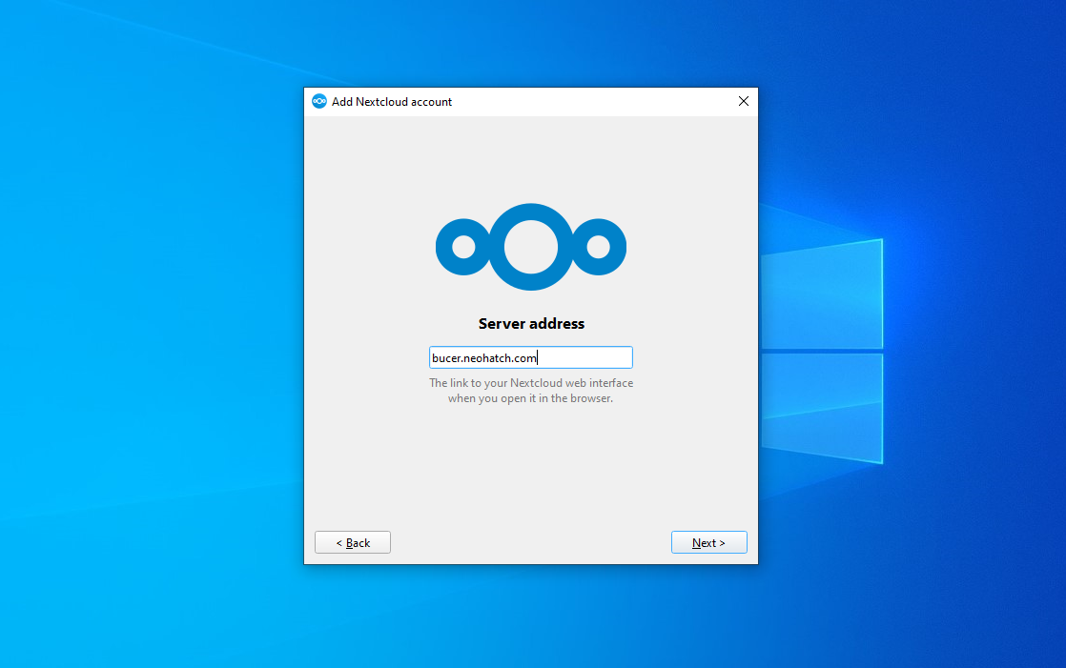Close the Add Nextcloud account dialog

coord(743,101)
